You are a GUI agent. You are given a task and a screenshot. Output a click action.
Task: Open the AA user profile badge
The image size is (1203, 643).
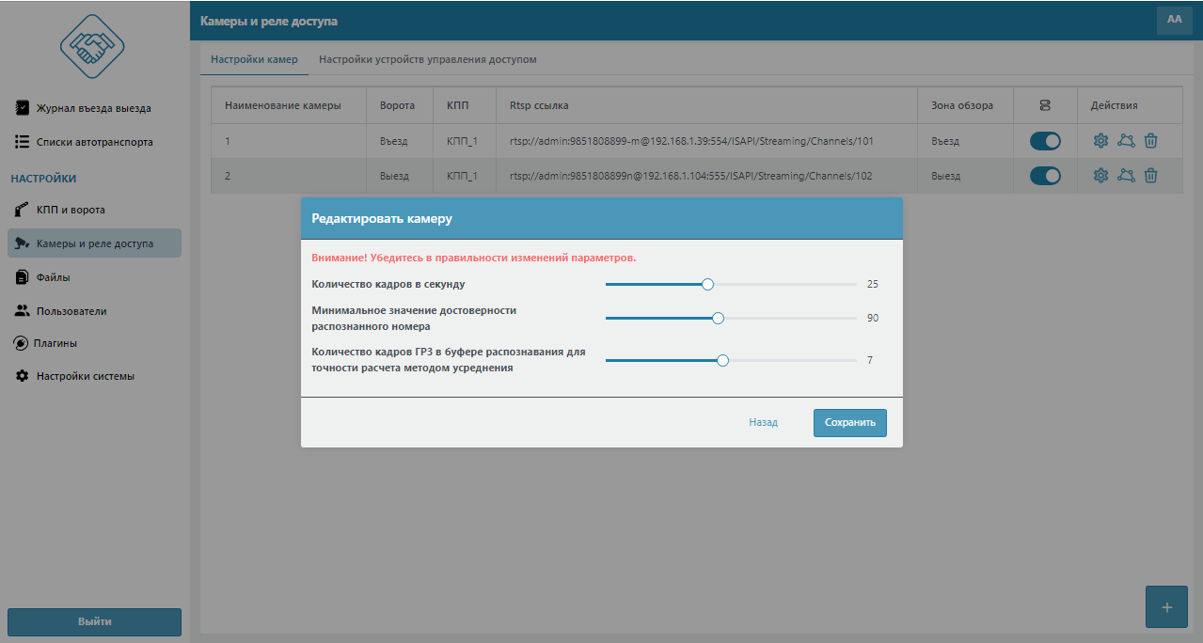pos(1174,20)
